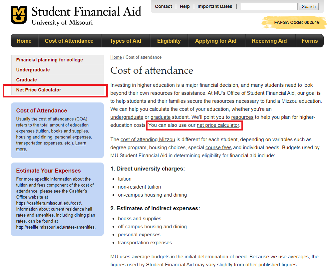Select Undergraduate in the sidebar
The height and width of the screenshot is (276, 333).
point(33,70)
